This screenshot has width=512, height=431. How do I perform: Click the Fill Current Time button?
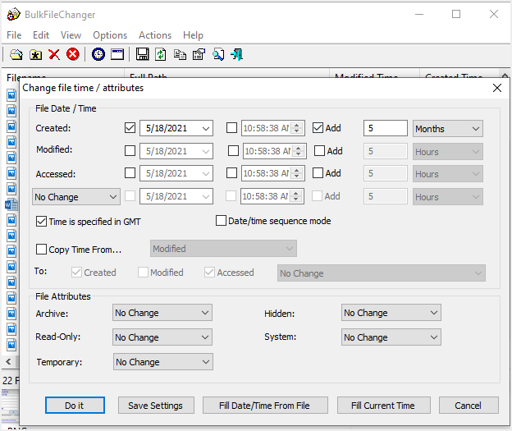pyautogui.click(x=383, y=406)
